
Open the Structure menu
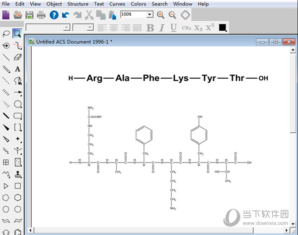[78, 4]
